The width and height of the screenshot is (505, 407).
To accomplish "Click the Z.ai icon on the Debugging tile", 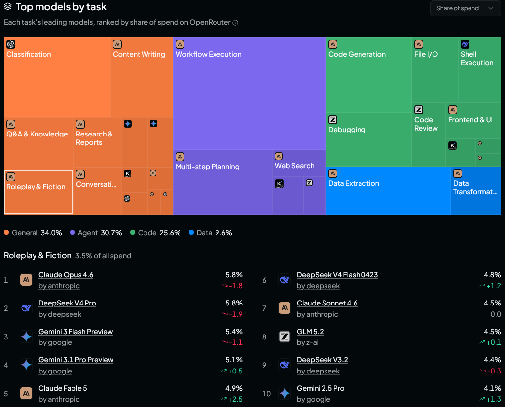I will coord(333,120).
